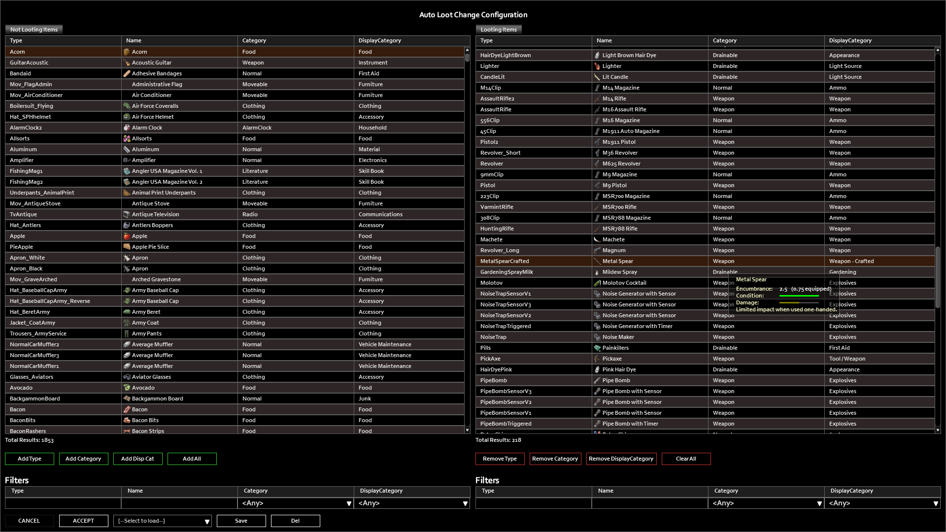Click the ACCEPT button
Screen dimensions: 946x532
tap(83, 521)
